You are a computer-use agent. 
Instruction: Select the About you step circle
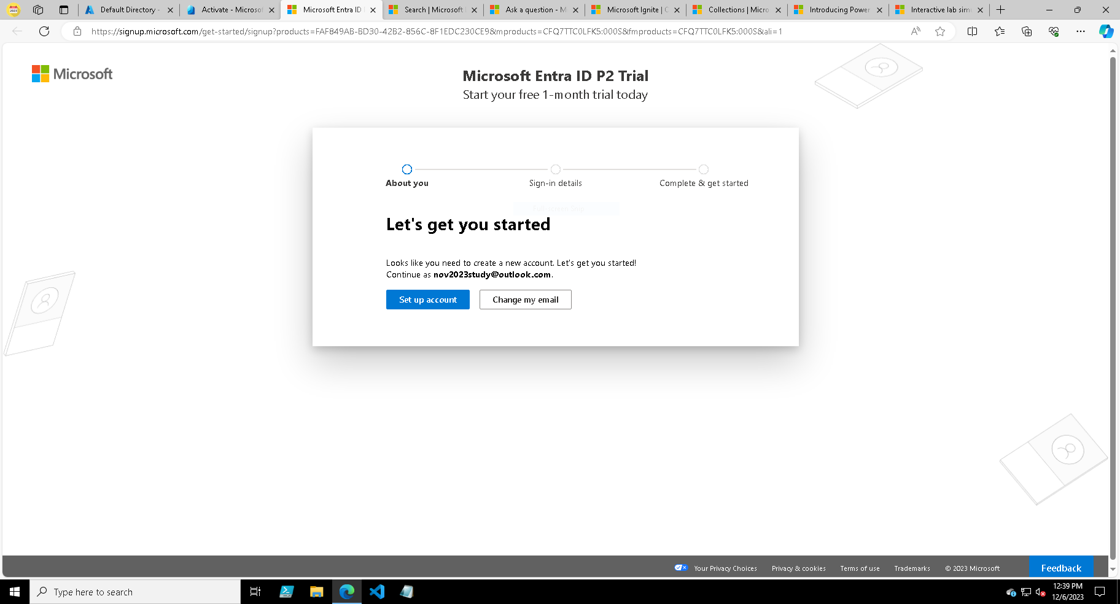point(407,169)
